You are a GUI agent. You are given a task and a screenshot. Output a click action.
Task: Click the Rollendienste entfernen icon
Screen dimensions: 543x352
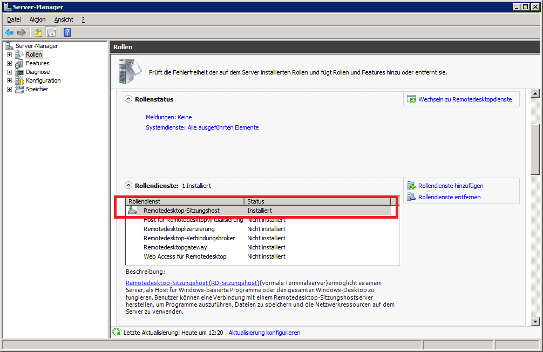pos(411,197)
